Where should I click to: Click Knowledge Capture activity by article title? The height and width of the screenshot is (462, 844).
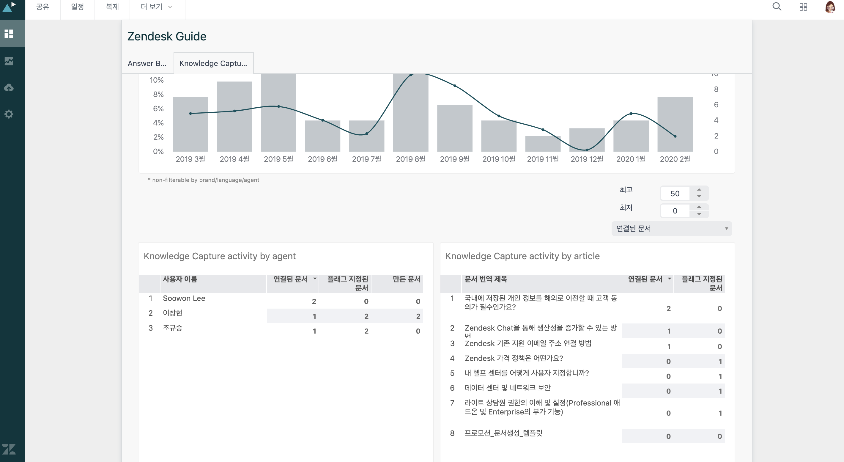pyautogui.click(x=522, y=256)
